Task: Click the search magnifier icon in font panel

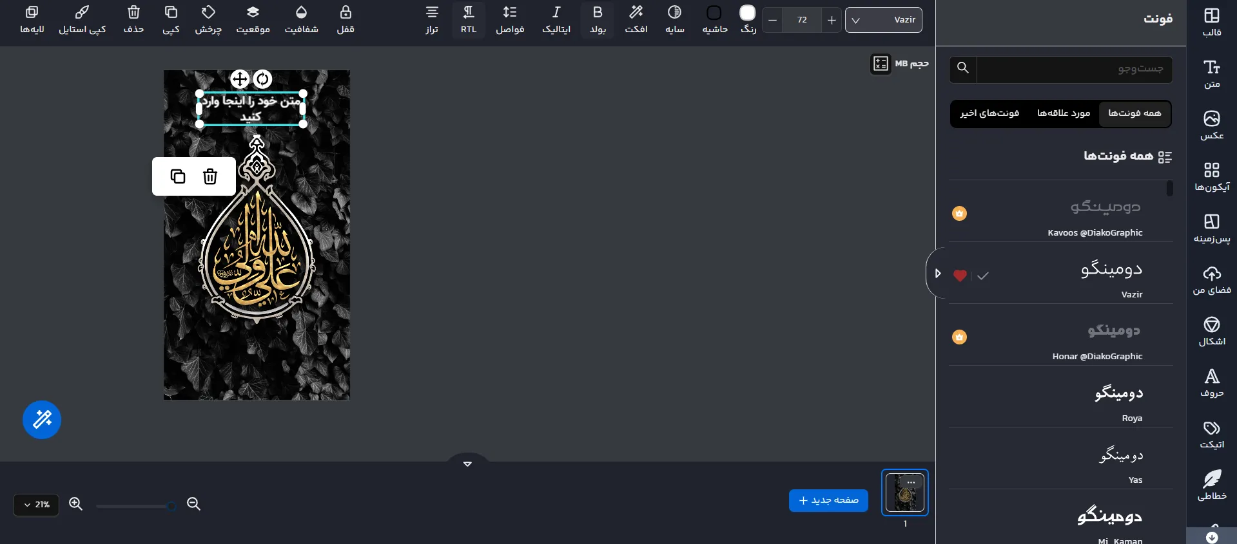Action: pos(963,68)
